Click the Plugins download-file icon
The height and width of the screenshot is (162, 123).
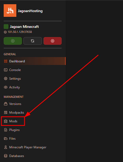[6, 130]
